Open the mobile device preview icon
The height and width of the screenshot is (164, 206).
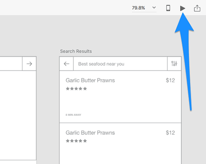[168, 8]
